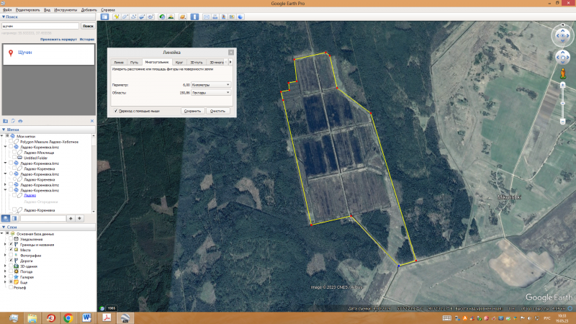Expand the 'Границы и названия' layer tree
576x324 pixels.
pyautogui.click(x=6, y=245)
